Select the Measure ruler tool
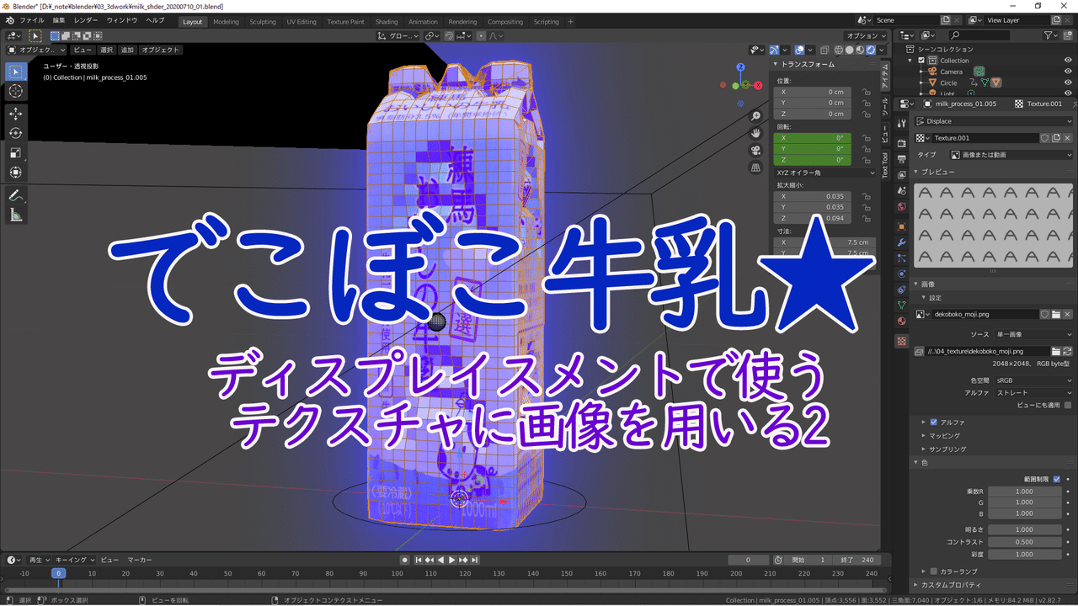The width and height of the screenshot is (1078, 606). (x=15, y=215)
